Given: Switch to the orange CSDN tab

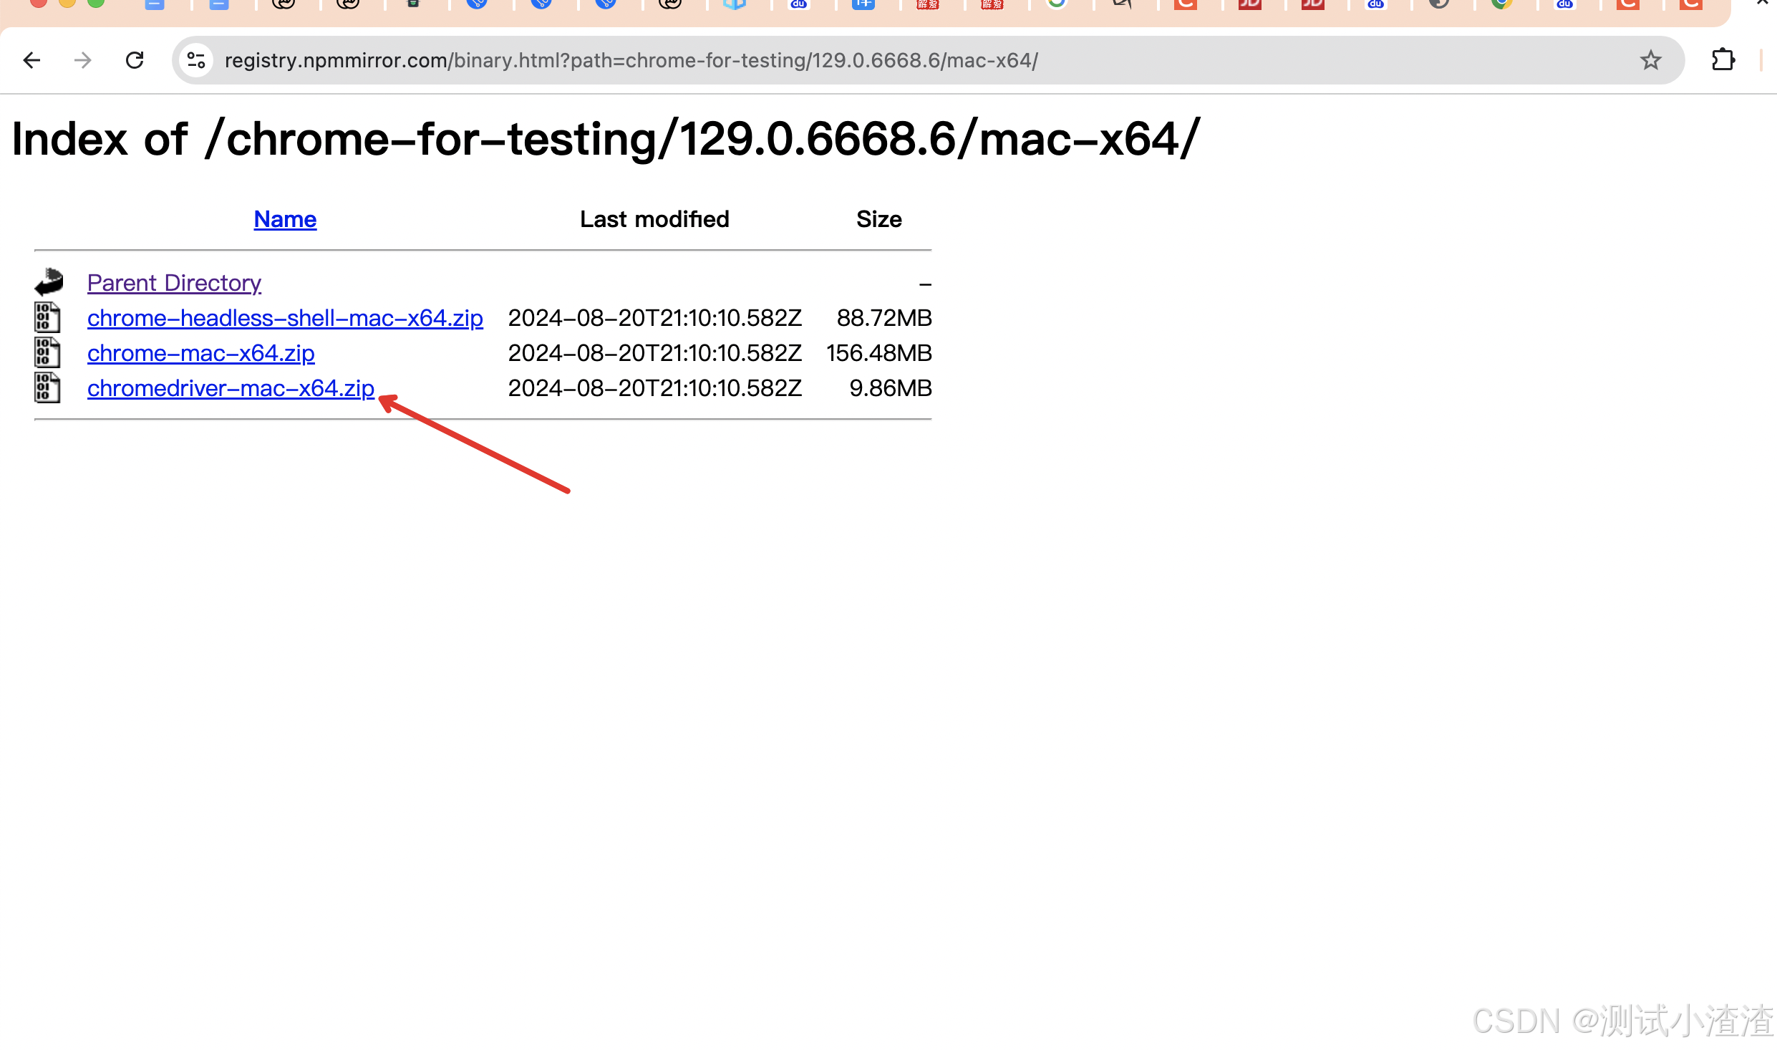Looking at the screenshot, I should (x=1186, y=6).
